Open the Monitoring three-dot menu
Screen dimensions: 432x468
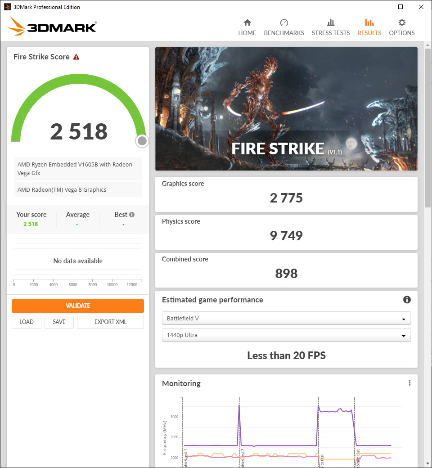409,383
